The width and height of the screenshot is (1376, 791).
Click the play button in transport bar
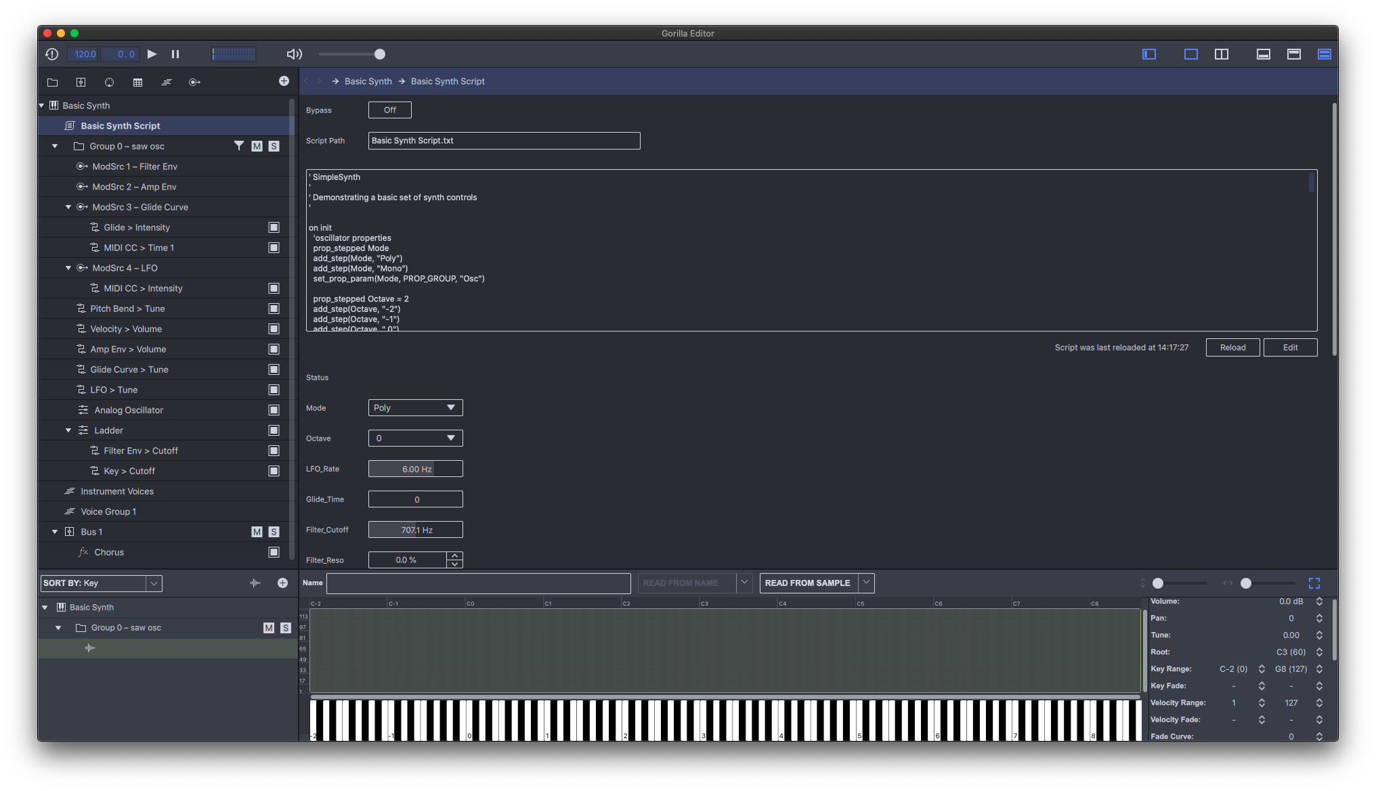pos(152,54)
